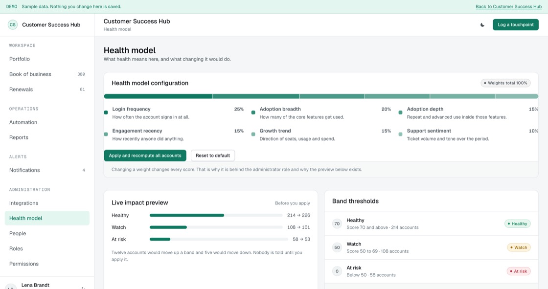Viewport: 548px width, 289px height.
Task: Open Portfolio in the sidebar
Action: 47,59
